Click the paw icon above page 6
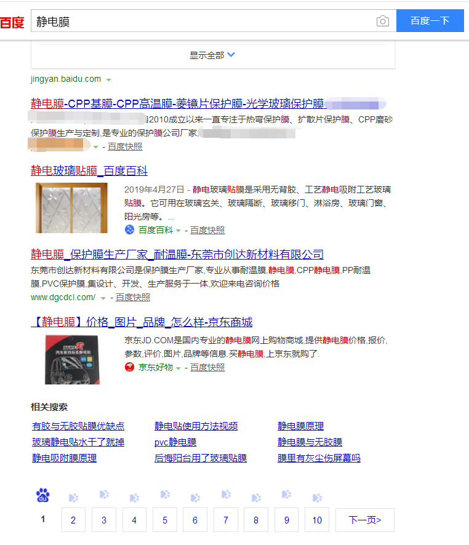This screenshot has width=469, height=545. click(195, 498)
